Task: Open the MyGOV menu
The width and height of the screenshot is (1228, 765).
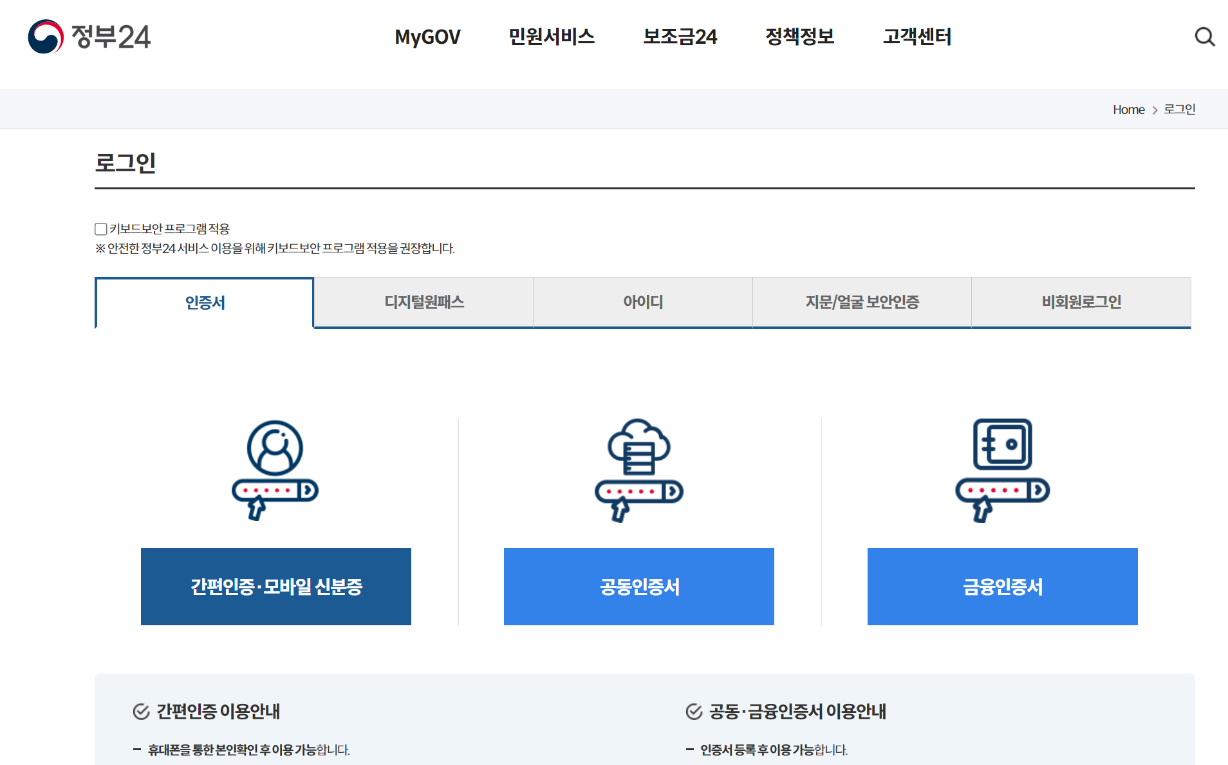Action: click(427, 37)
